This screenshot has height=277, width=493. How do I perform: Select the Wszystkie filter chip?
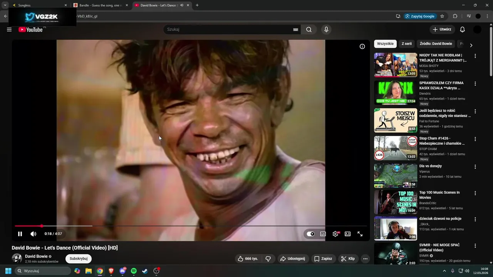tap(385, 44)
